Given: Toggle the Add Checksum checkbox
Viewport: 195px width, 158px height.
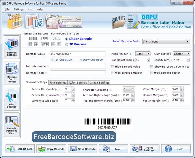Looking at the screenshot, I should (51, 60).
